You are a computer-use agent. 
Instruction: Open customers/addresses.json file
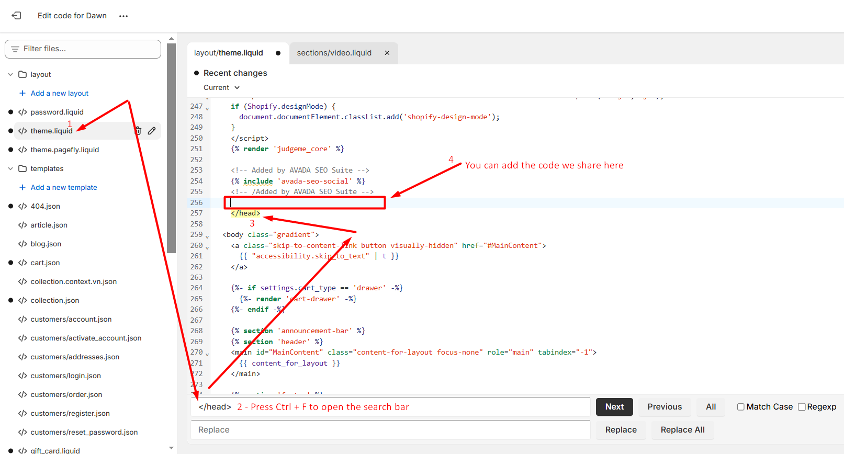[x=75, y=357]
